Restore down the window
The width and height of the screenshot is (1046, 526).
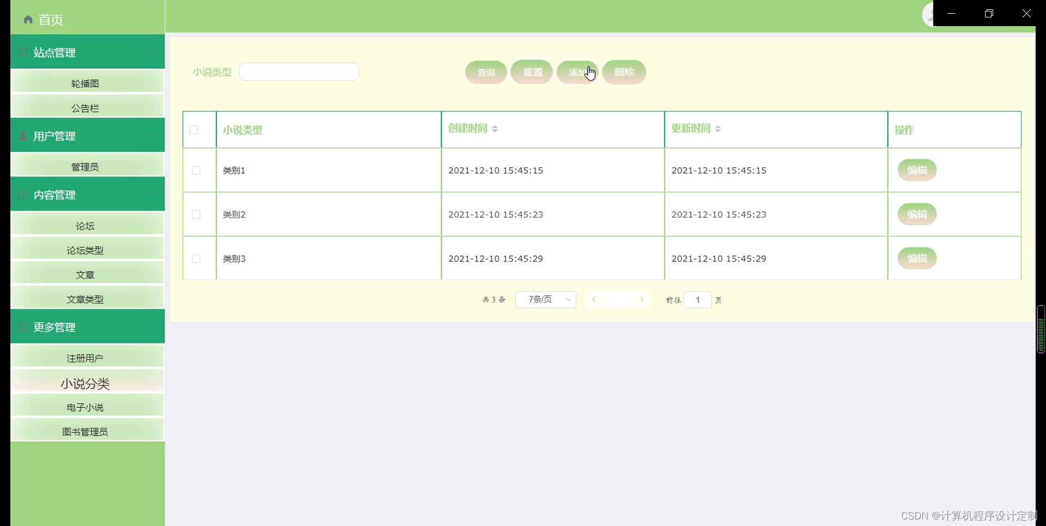[989, 13]
